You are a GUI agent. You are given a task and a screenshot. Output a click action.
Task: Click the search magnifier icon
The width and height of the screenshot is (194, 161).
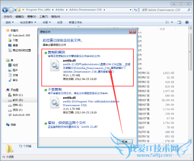coord(189,10)
